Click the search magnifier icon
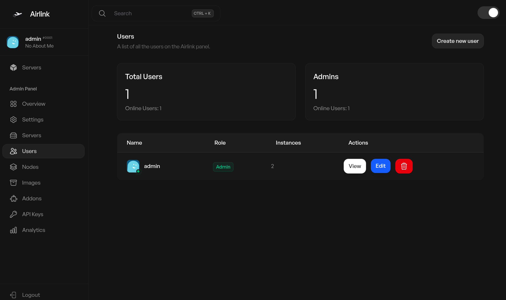The image size is (506, 300). click(102, 13)
